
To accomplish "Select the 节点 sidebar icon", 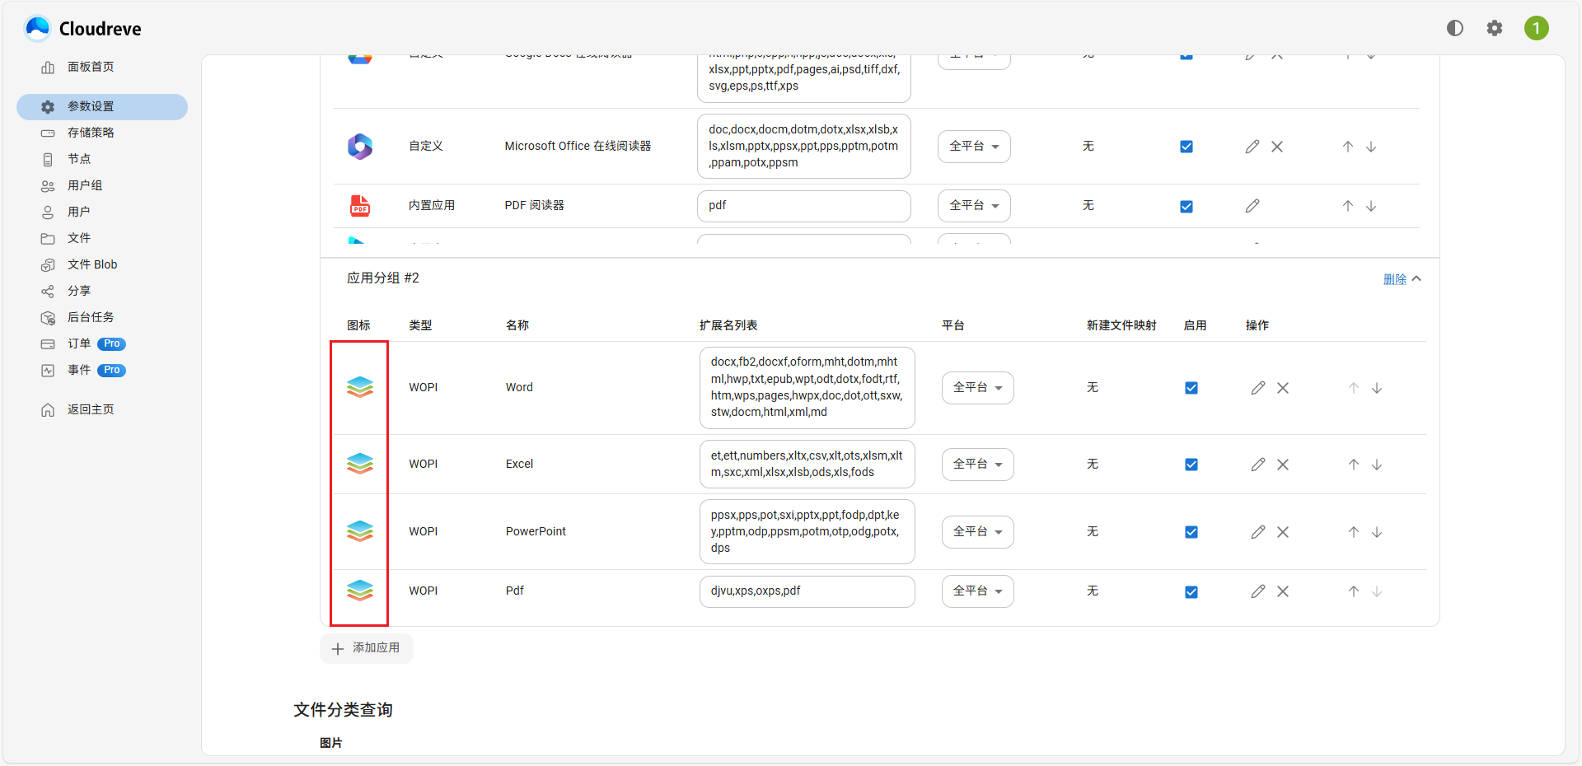I will click(x=48, y=159).
